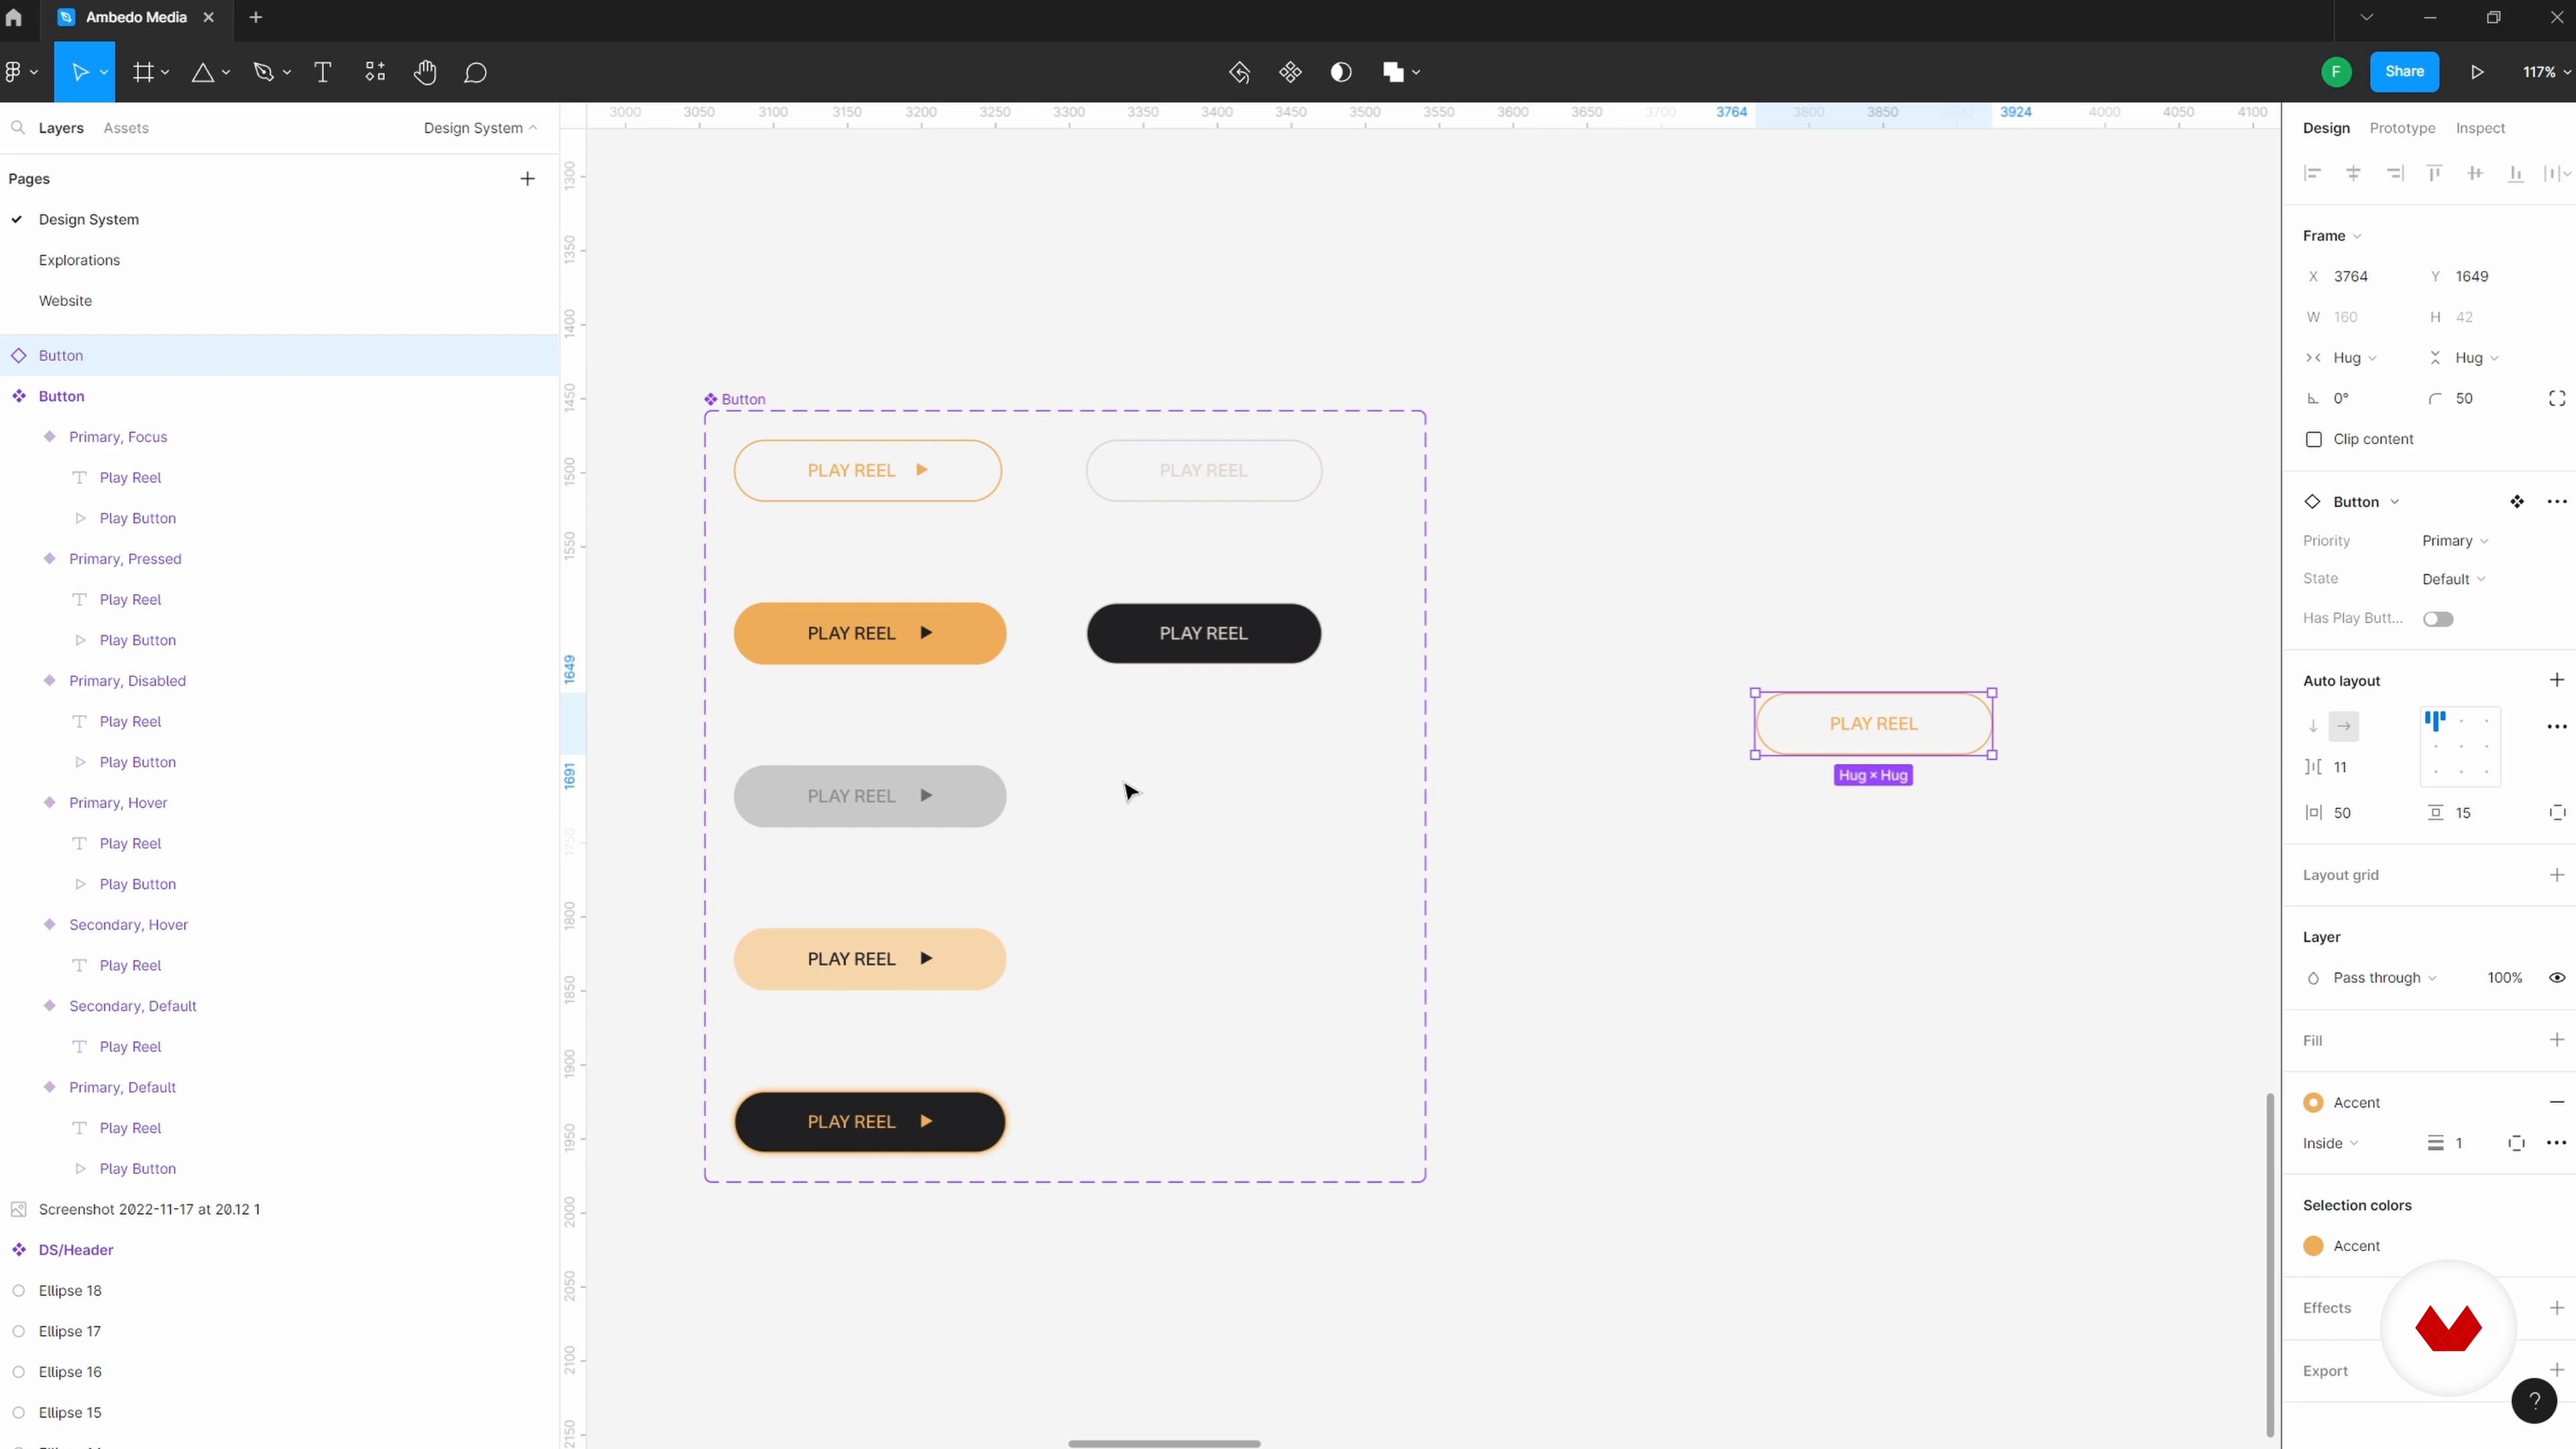Click the stroke Accent color swatch
The height and width of the screenshot is (1449, 2576).
point(2313,1103)
